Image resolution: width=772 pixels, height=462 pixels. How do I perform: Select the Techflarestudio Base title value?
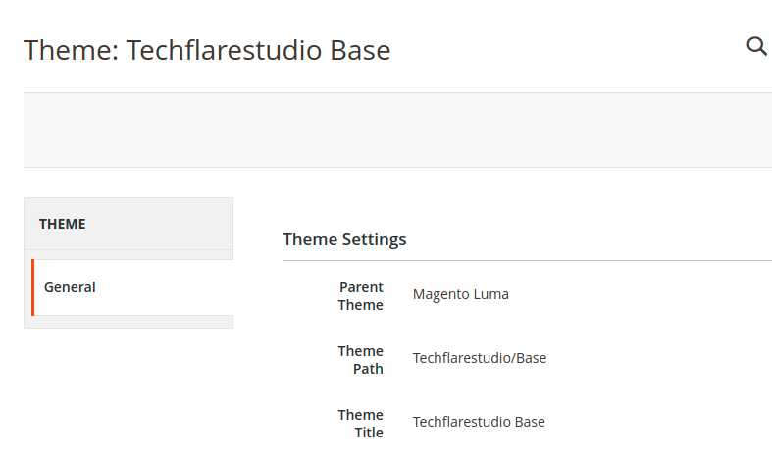coord(479,422)
